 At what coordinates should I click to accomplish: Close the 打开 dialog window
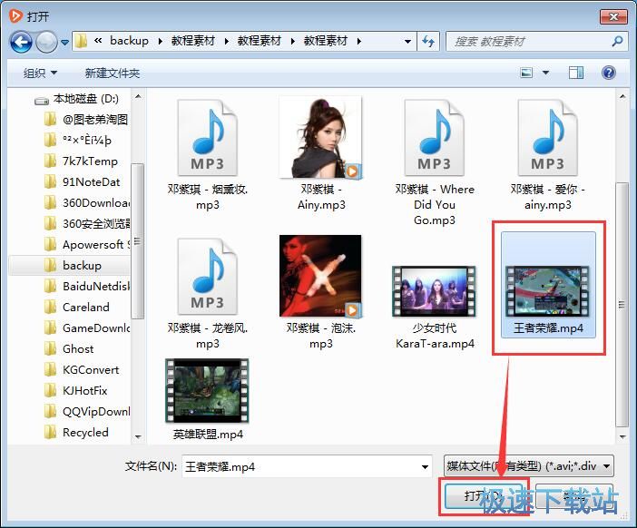[613, 16]
